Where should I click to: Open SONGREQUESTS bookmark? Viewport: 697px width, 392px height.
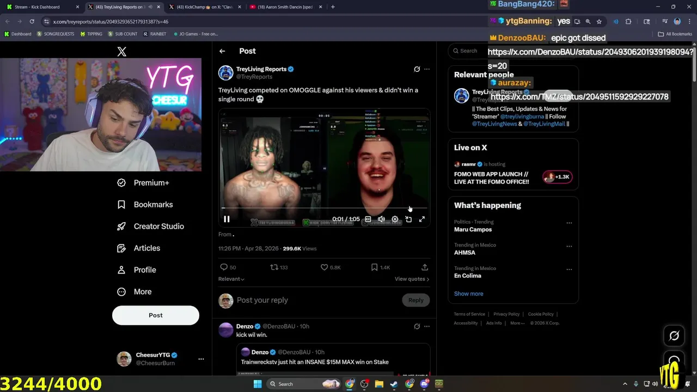click(x=56, y=34)
